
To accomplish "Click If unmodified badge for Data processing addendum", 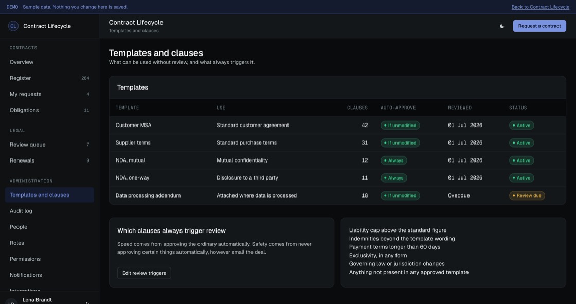I will tap(400, 195).
